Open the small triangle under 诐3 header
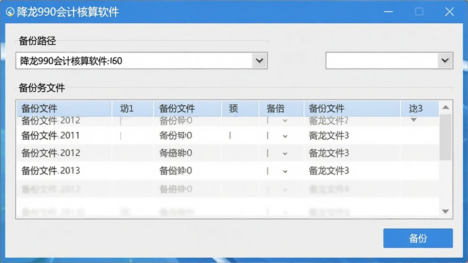Image resolution: width=468 pixels, height=263 pixels. tap(414, 120)
